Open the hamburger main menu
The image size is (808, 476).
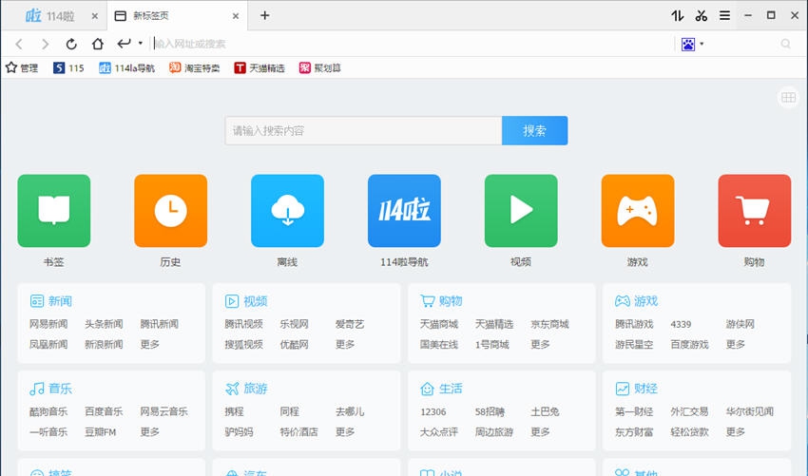click(x=725, y=15)
